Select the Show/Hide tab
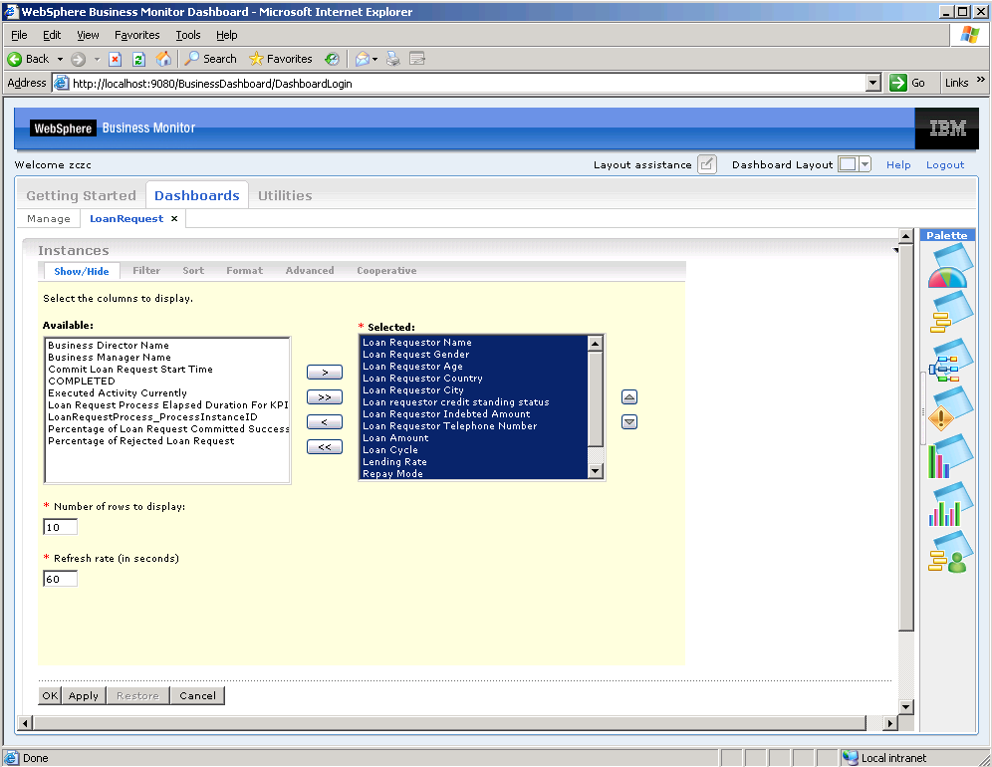 81,271
